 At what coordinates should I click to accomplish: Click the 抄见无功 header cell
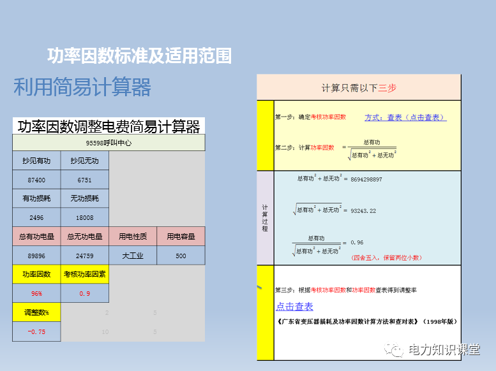click(x=84, y=161)
